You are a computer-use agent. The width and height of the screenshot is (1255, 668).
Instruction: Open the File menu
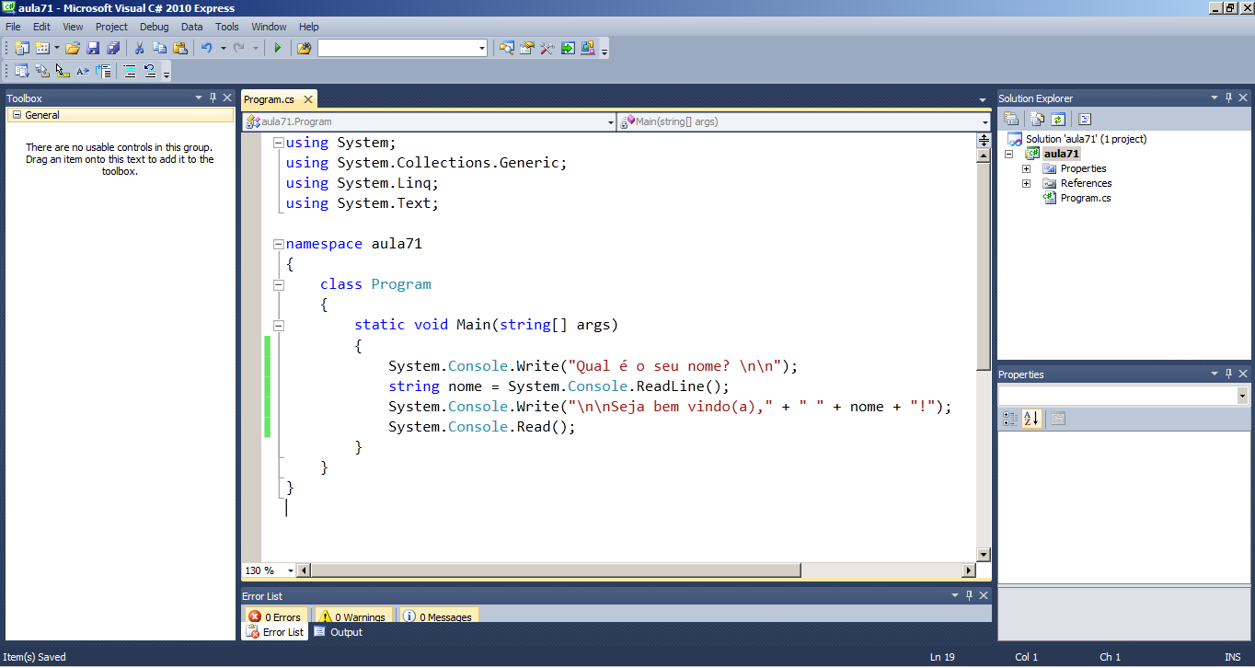(13, 27)
